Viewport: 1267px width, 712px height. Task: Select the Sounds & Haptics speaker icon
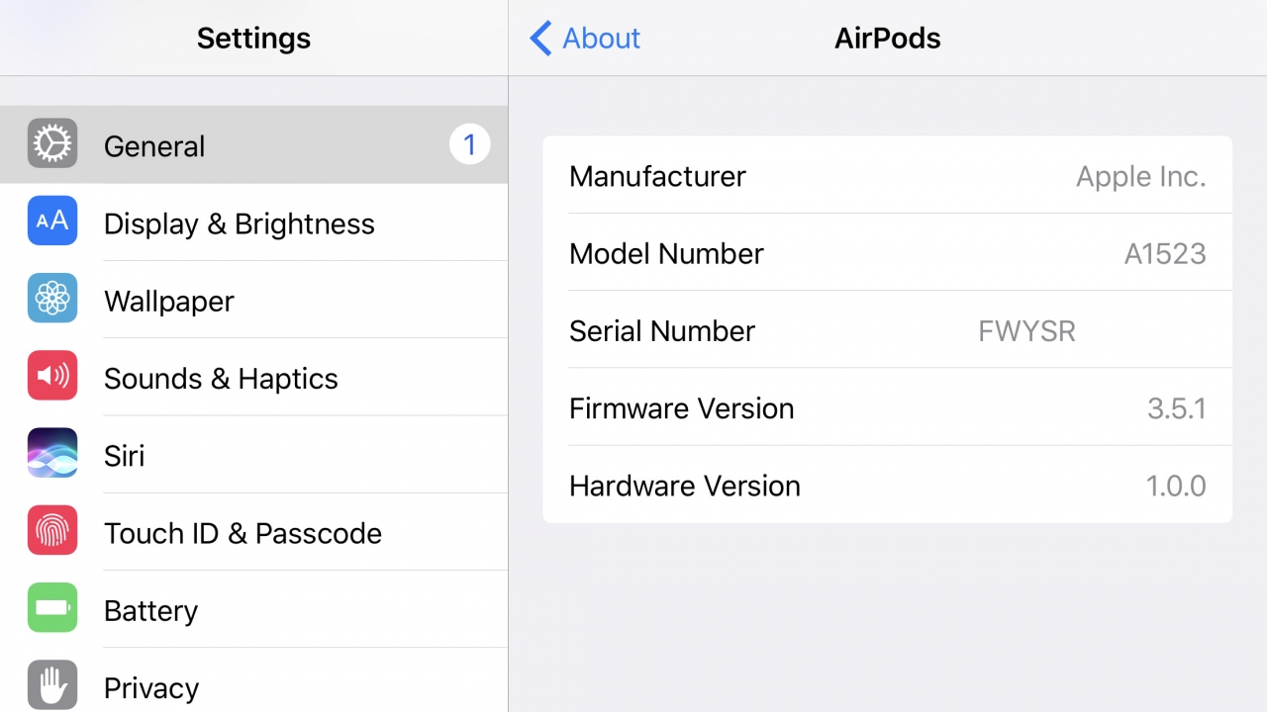coord(52,376)
